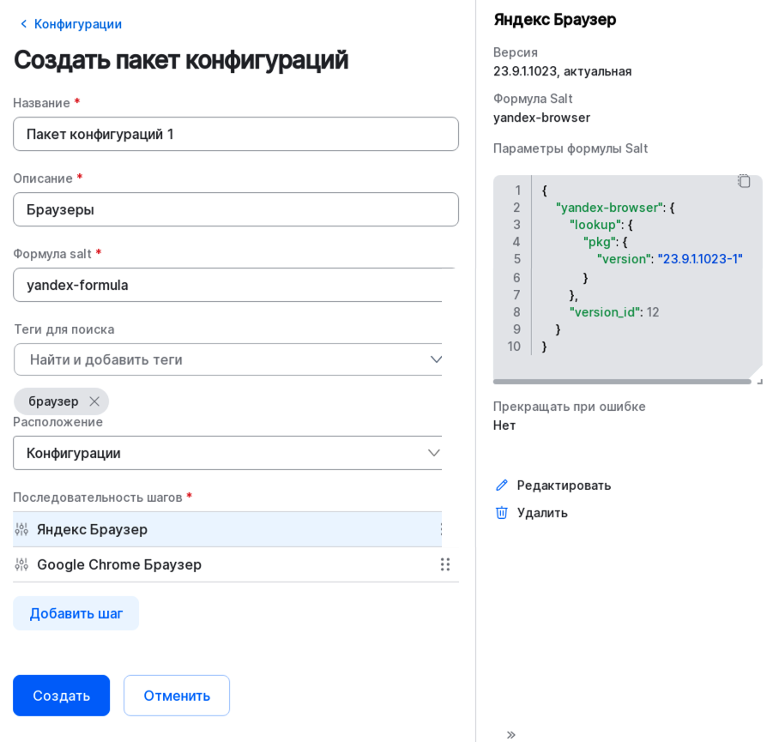Copy the Salt formula parameters code
779x742 pixels.
pyautogui.click(x=744, y=181)
